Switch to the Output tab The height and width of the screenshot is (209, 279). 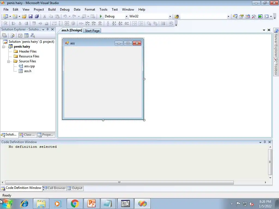click(75, 188)
